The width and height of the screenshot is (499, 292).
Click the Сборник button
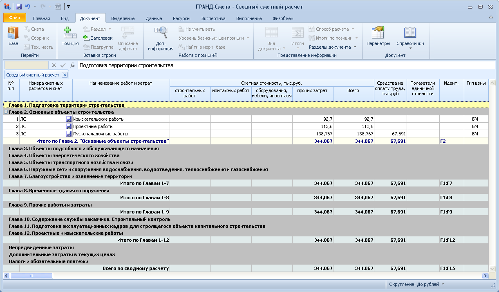pyautogui.click(x=36, y=38)
